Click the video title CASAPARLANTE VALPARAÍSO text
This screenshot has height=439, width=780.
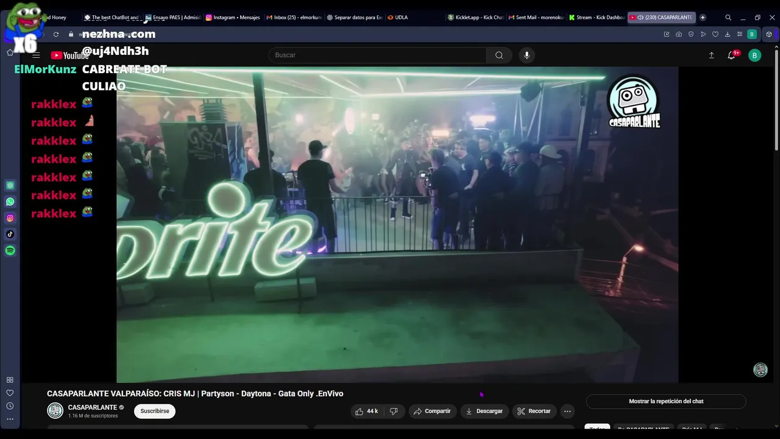[195, 394]
